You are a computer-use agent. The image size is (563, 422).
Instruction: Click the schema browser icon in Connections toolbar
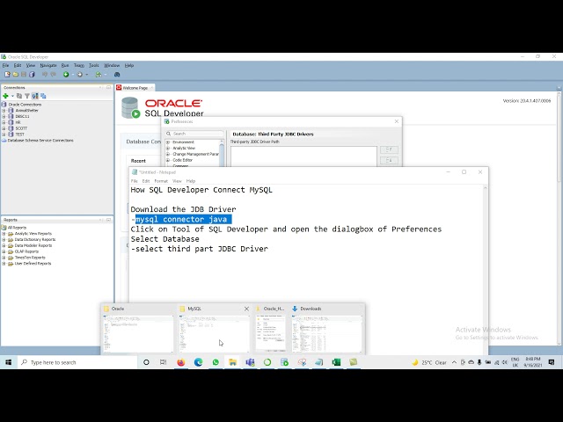click(35, 96)
